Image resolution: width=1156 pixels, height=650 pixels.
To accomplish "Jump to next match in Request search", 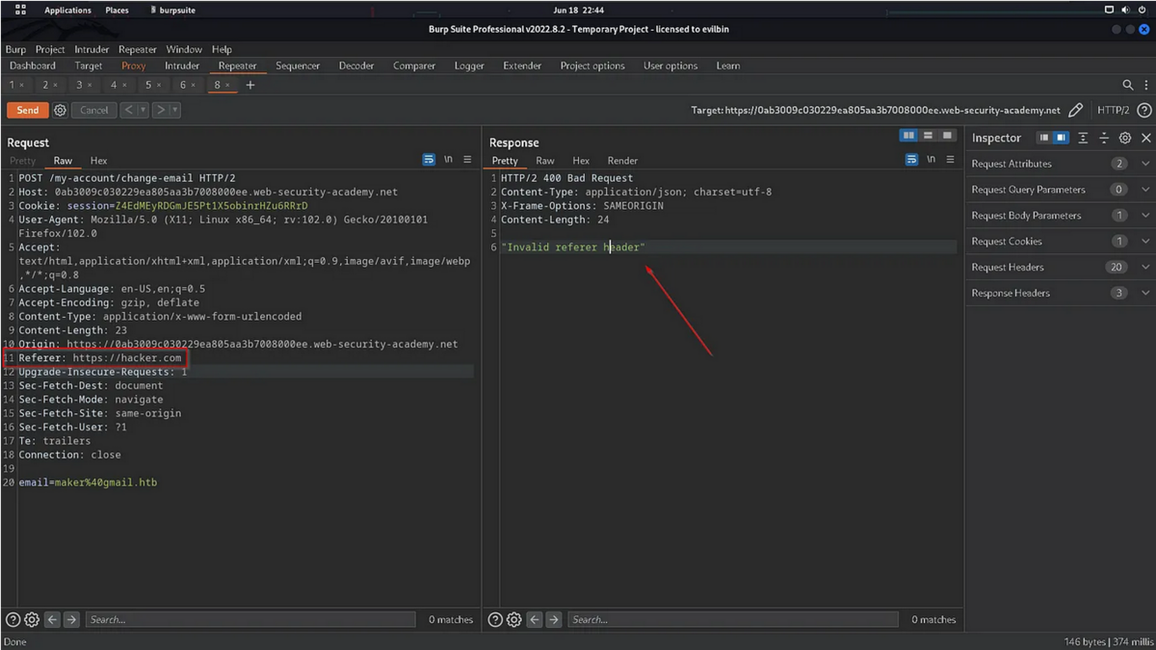I will [x=71, y=620].
